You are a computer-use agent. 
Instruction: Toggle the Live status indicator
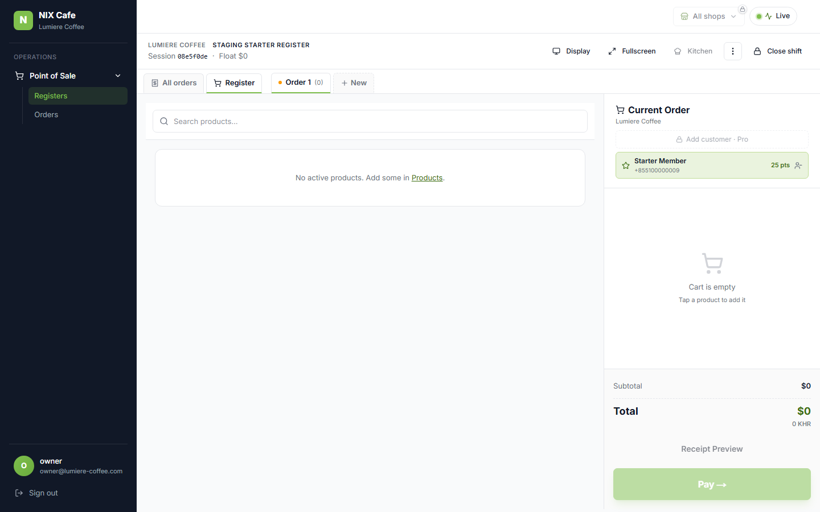coord(773,16)
